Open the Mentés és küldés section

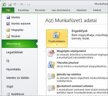pos(18,78)
